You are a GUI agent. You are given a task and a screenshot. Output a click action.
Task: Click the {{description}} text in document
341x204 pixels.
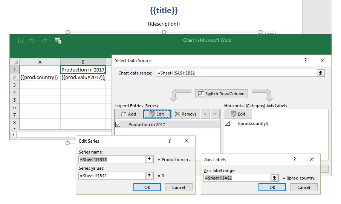tap(164, 24)
